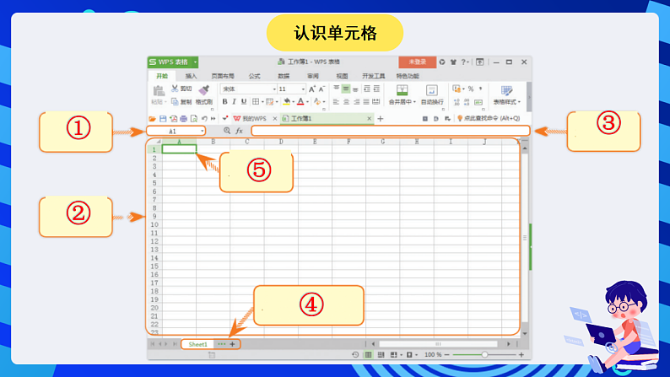The height and width of the screenshot is (377, 670).
Task: Toggle the highlighted middle vertical align button
Action: click(x=346, y=89)
